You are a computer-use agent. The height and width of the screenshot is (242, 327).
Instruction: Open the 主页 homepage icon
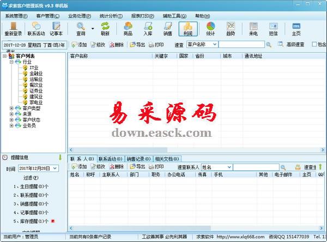296,29
